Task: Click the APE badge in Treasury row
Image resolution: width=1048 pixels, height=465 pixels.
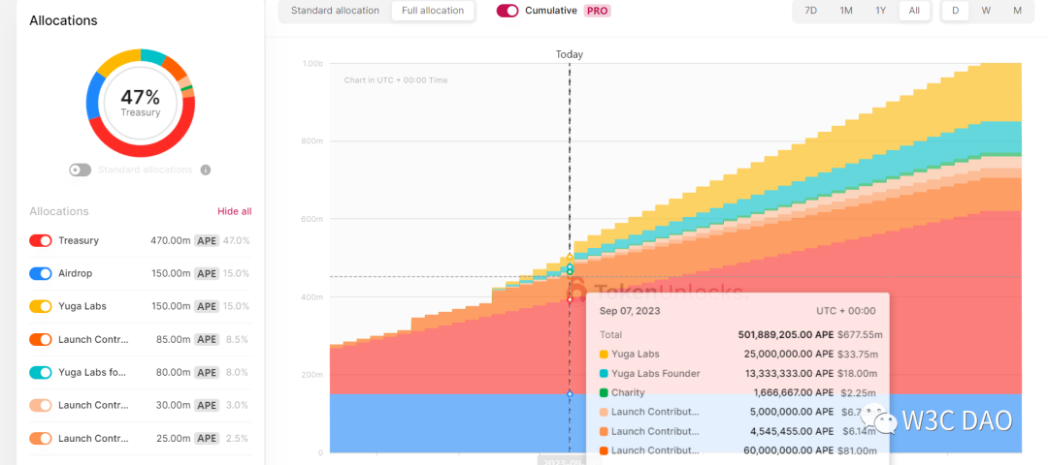Action: pos(207,241)
